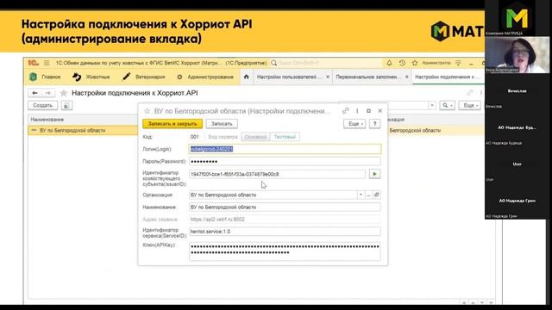Maximize the dialog window
This screenshot has height=310, width=552.
tap(368, 111)
